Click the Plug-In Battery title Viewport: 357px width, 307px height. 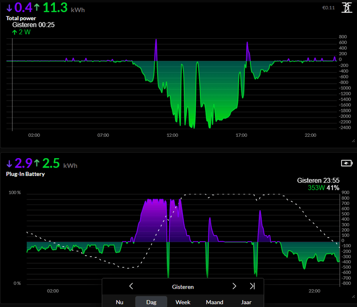(x=25, y=174)
